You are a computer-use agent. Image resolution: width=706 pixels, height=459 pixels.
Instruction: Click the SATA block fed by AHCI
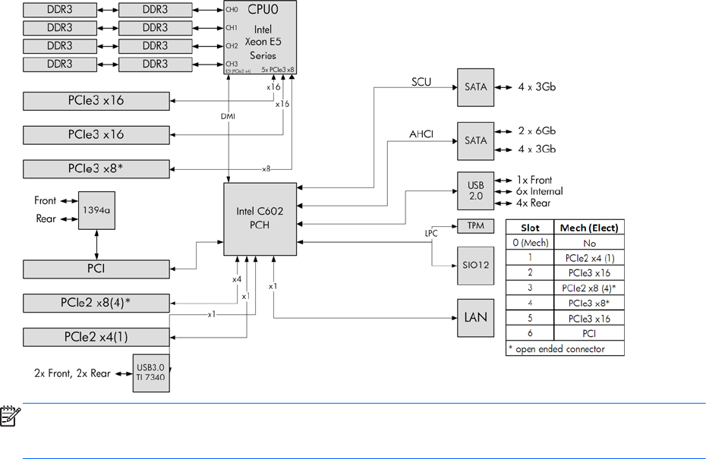[x=475, y=141]
